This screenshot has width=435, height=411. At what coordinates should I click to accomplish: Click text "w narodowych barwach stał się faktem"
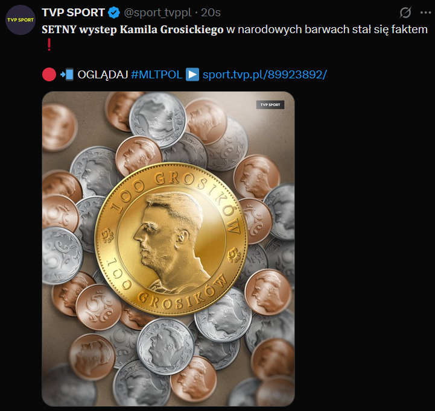pos(327,30)
